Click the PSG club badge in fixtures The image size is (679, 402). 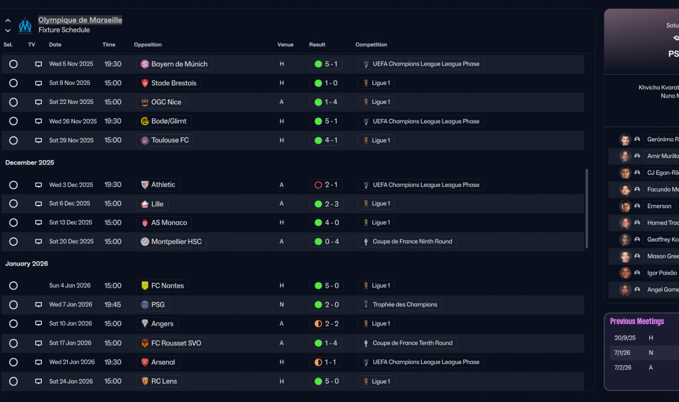click(x=144, y=305)
